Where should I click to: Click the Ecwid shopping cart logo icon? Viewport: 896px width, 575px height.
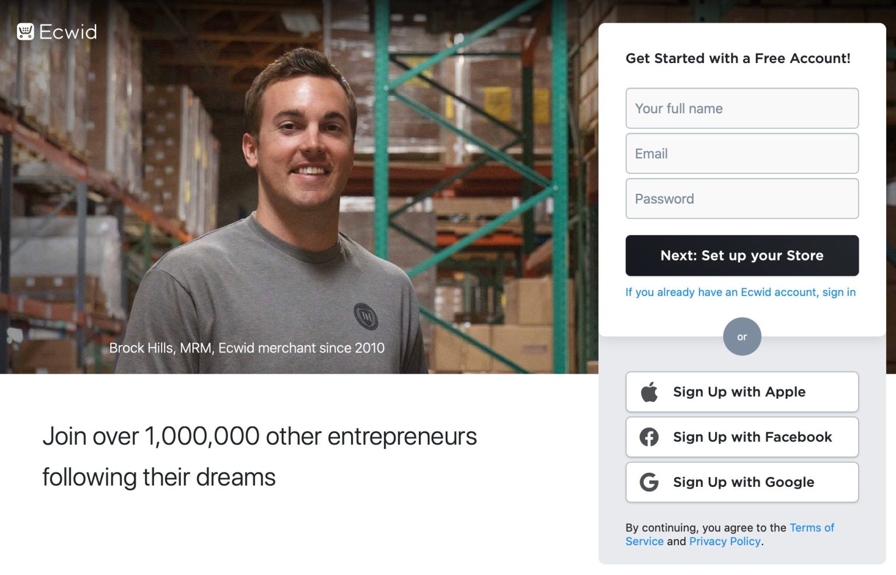26,31
